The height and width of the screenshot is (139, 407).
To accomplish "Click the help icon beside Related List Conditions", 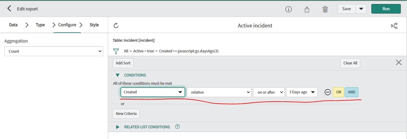I will tap(177, 127).
